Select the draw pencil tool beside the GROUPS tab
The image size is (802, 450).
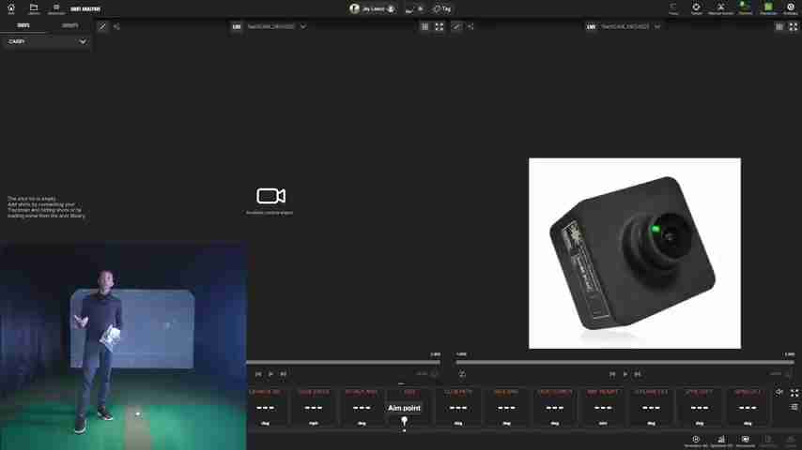click(x=102, y=26)
